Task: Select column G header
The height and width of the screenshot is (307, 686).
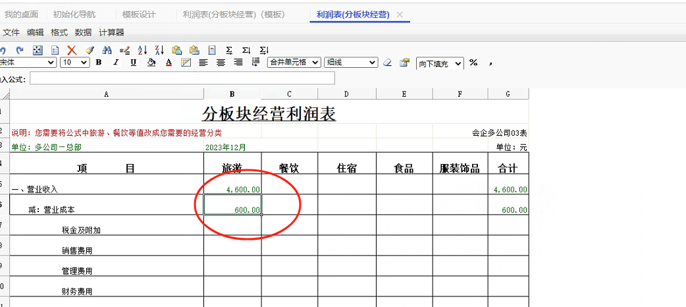Action: pos(508,94)
